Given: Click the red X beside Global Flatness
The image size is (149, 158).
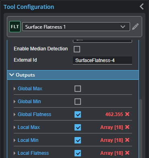Looking at the screenshot, I should 127,114.
